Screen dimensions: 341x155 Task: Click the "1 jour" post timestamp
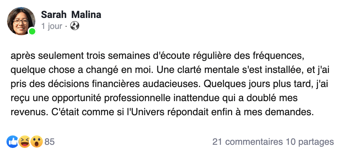(52, 26)
